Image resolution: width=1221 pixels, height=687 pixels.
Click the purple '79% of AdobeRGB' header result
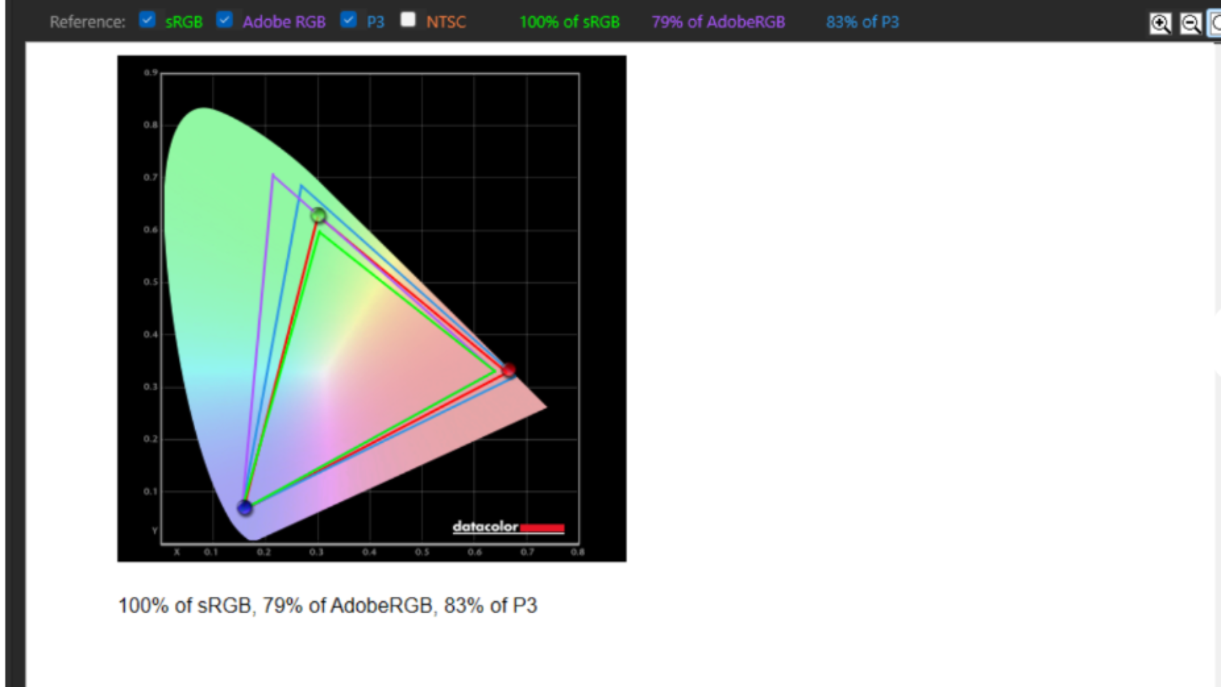[718, 22]
